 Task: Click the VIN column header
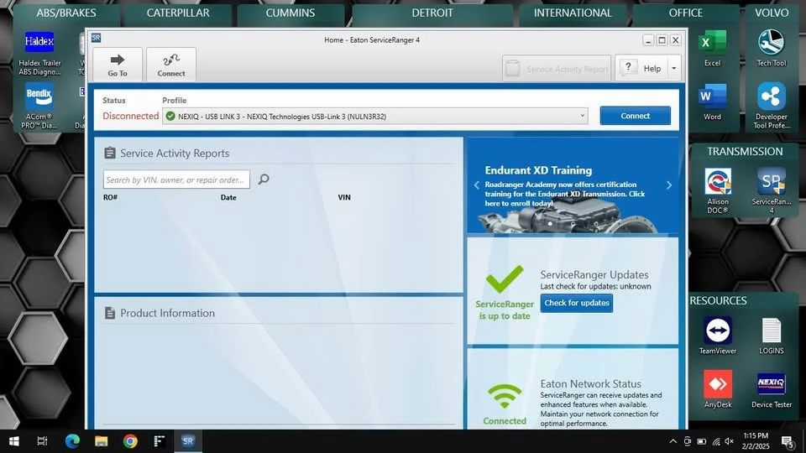click(x=344, y=197)
